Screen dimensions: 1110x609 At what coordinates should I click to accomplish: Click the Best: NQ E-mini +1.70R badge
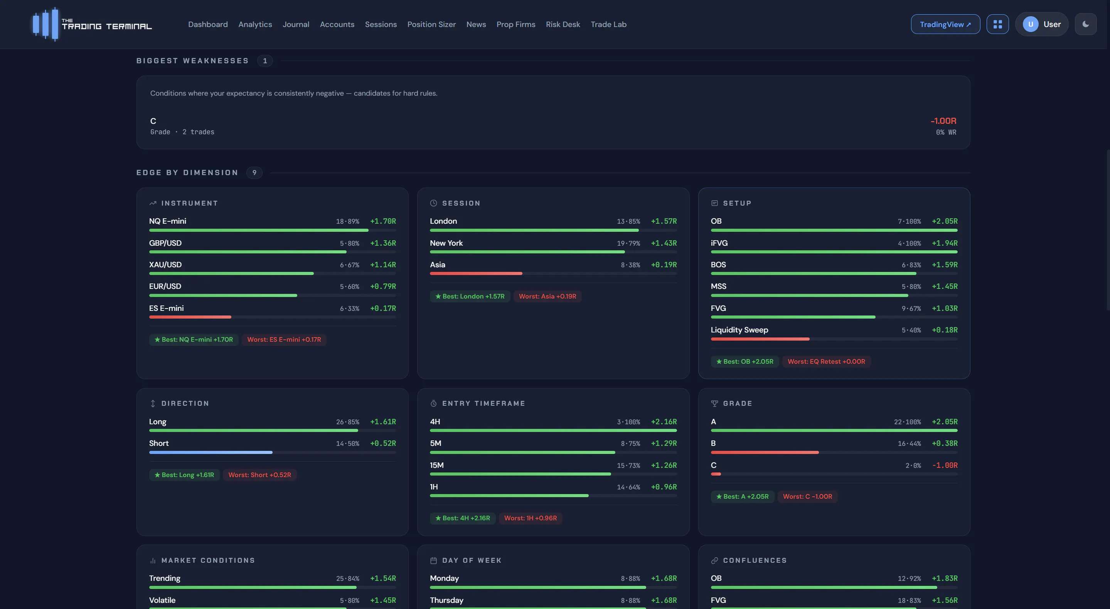[x=194, y=340]
